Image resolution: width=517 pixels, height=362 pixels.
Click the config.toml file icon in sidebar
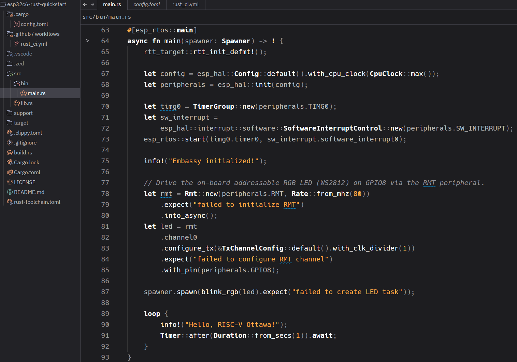coord(17,24)
